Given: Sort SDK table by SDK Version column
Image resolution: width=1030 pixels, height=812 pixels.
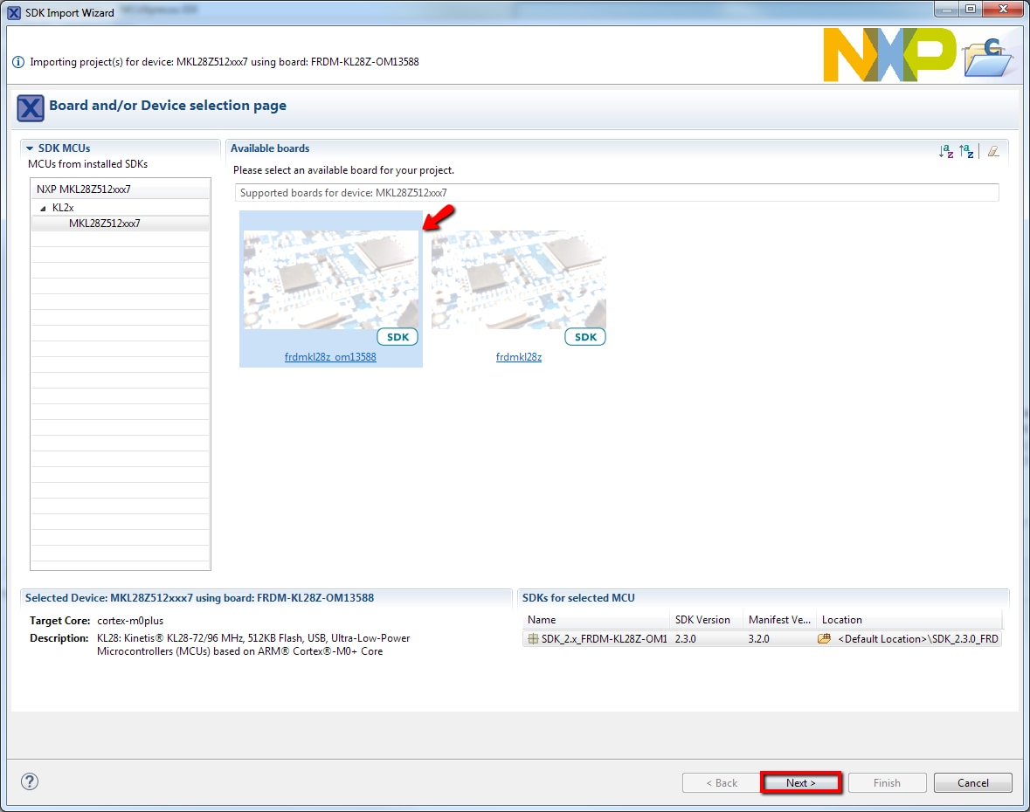Looking at the screenshot, I should [703, 620].
